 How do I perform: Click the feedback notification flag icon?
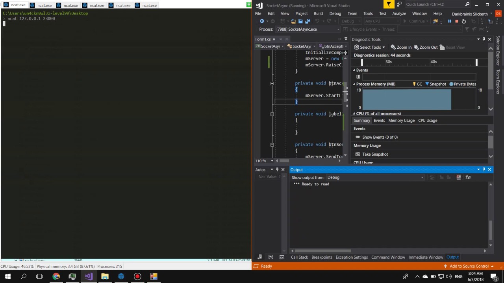point(389,4)
